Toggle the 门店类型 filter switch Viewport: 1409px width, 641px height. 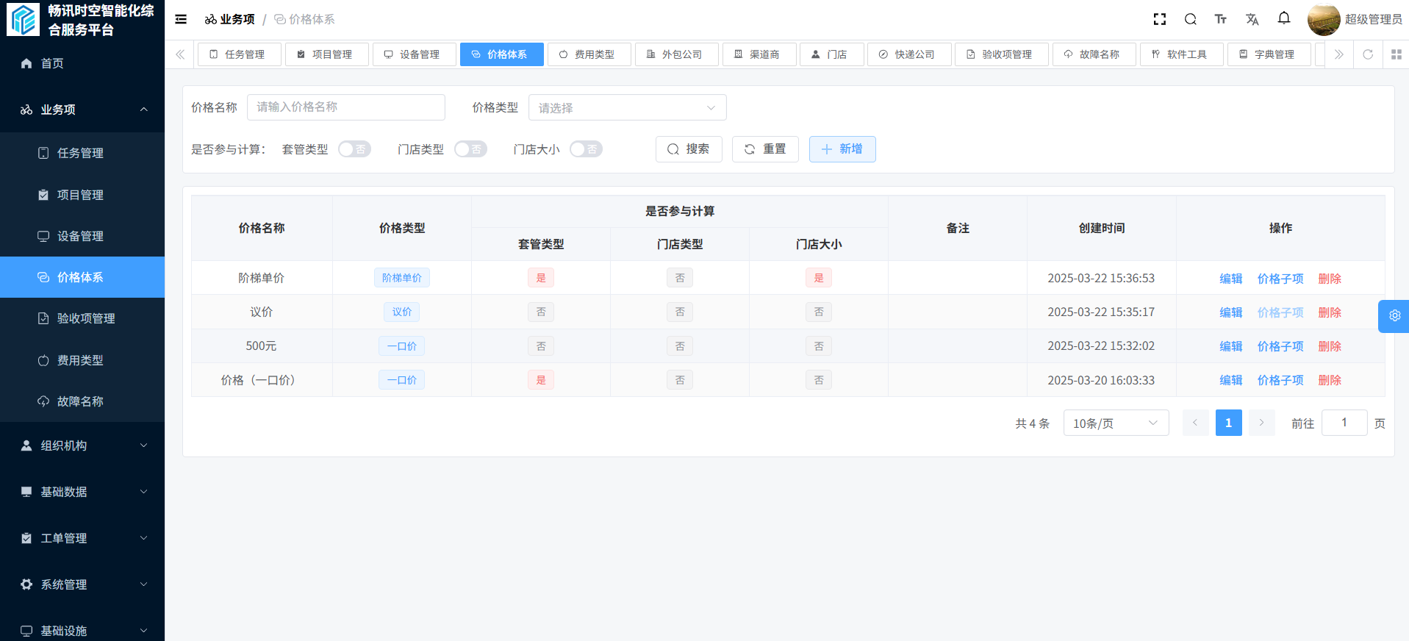tap(470, 149)
